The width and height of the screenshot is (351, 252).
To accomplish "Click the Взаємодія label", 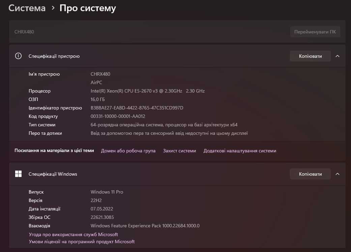I will click(39, 226).
